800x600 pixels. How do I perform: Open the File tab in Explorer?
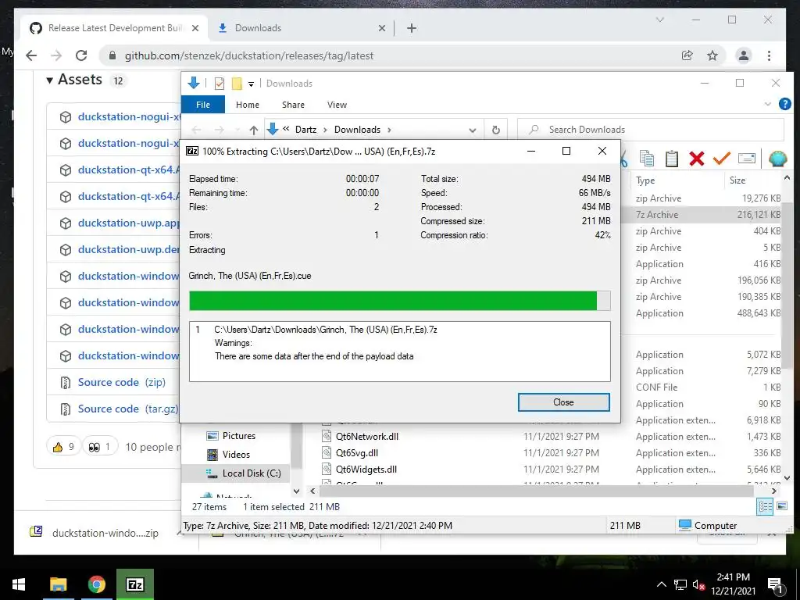(203, 105)
